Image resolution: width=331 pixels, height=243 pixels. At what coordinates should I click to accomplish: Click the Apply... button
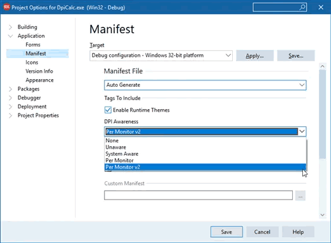coord(254,55)
